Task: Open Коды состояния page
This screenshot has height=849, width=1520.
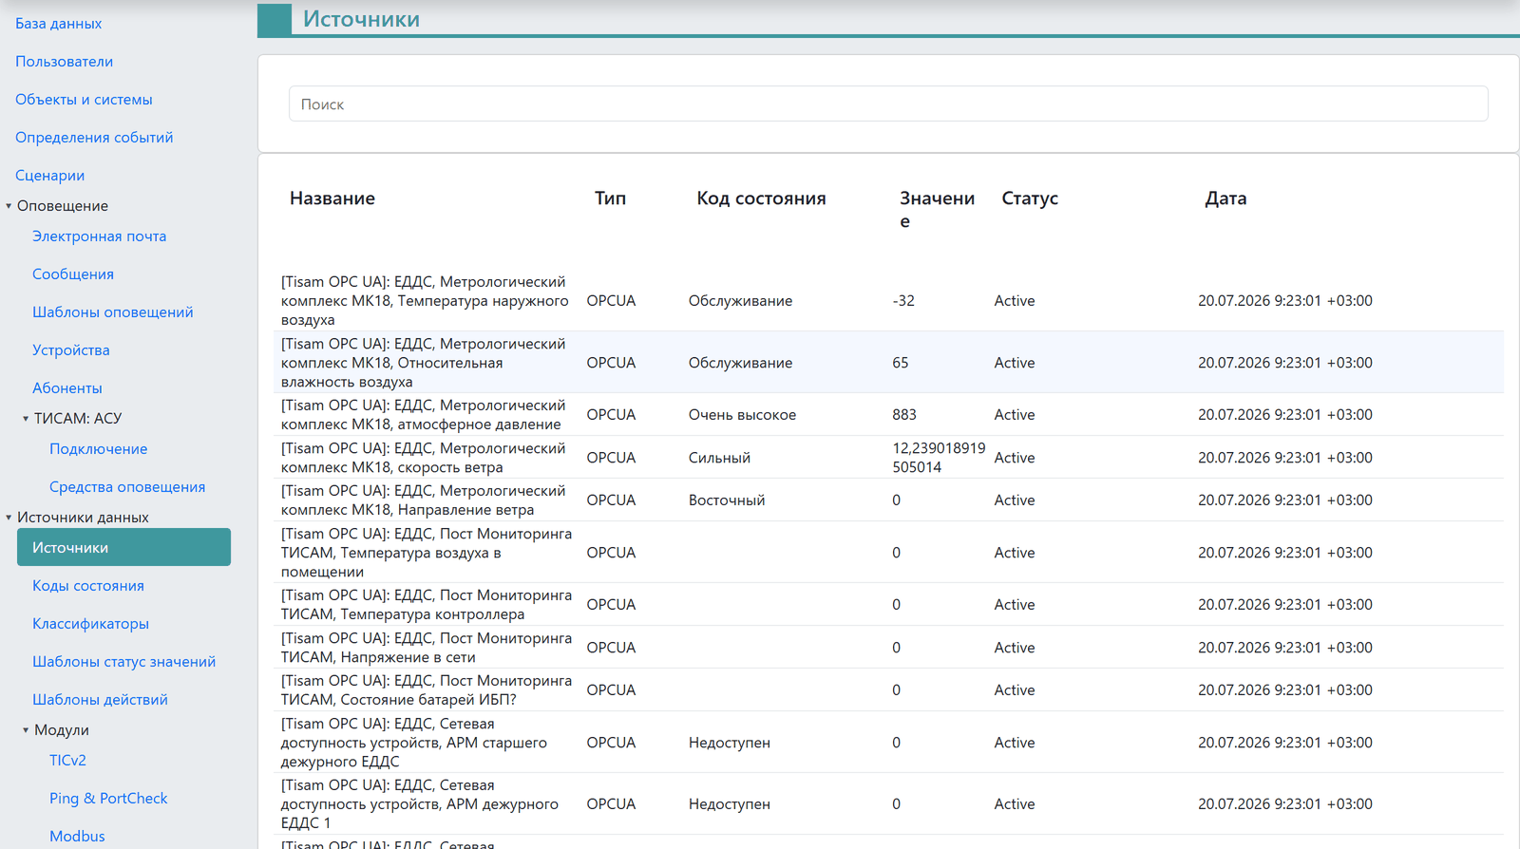Action: click(88, 585)
